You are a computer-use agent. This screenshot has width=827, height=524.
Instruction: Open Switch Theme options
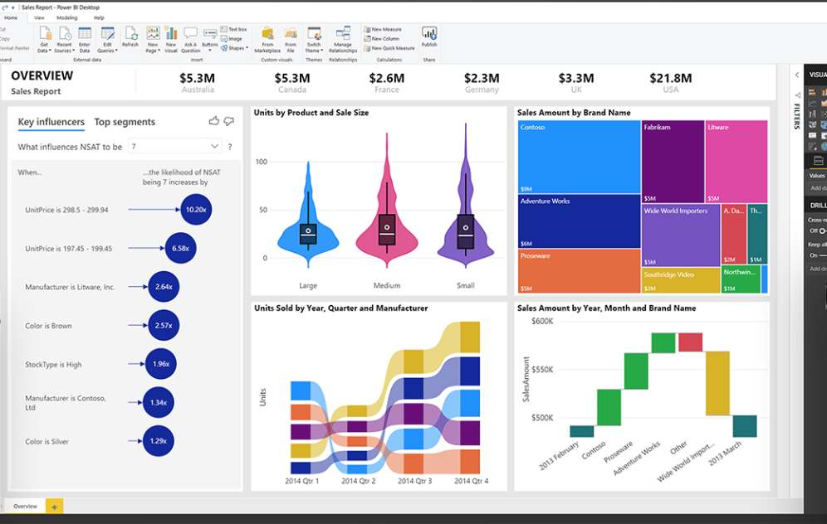pos(314,40)
